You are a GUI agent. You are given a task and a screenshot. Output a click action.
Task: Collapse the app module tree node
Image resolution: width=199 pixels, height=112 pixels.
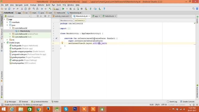(x=5, y=19)
